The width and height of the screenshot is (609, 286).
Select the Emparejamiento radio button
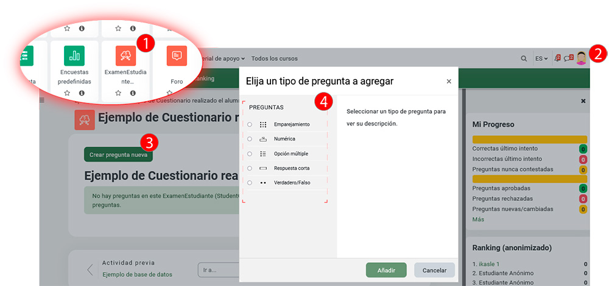[249, 125]
